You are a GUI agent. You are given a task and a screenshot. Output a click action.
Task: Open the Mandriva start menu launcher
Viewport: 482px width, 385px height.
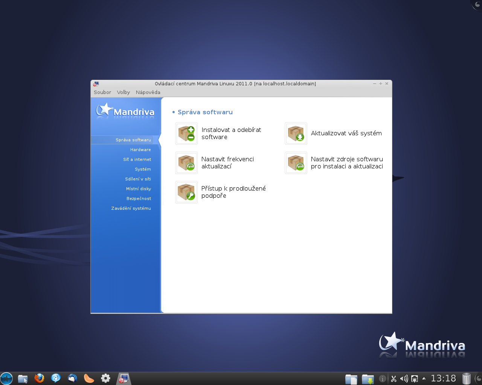coord(6,378)
